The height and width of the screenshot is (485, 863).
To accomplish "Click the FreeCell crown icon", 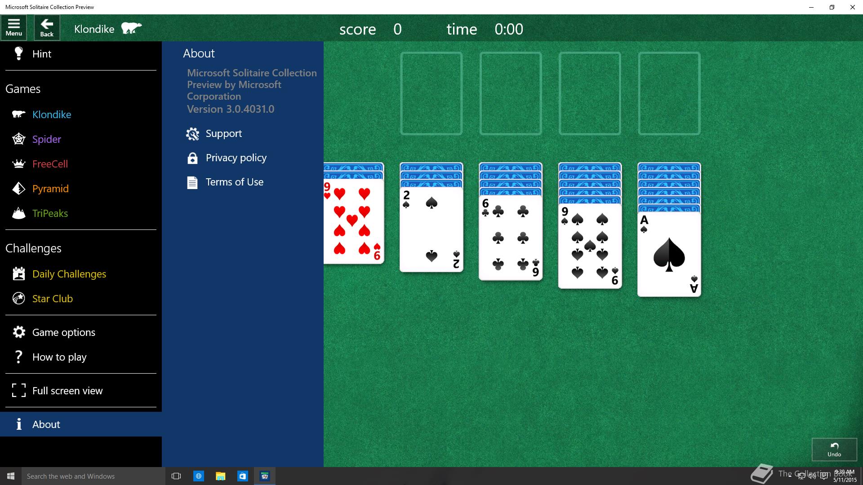I will point(18,163).
